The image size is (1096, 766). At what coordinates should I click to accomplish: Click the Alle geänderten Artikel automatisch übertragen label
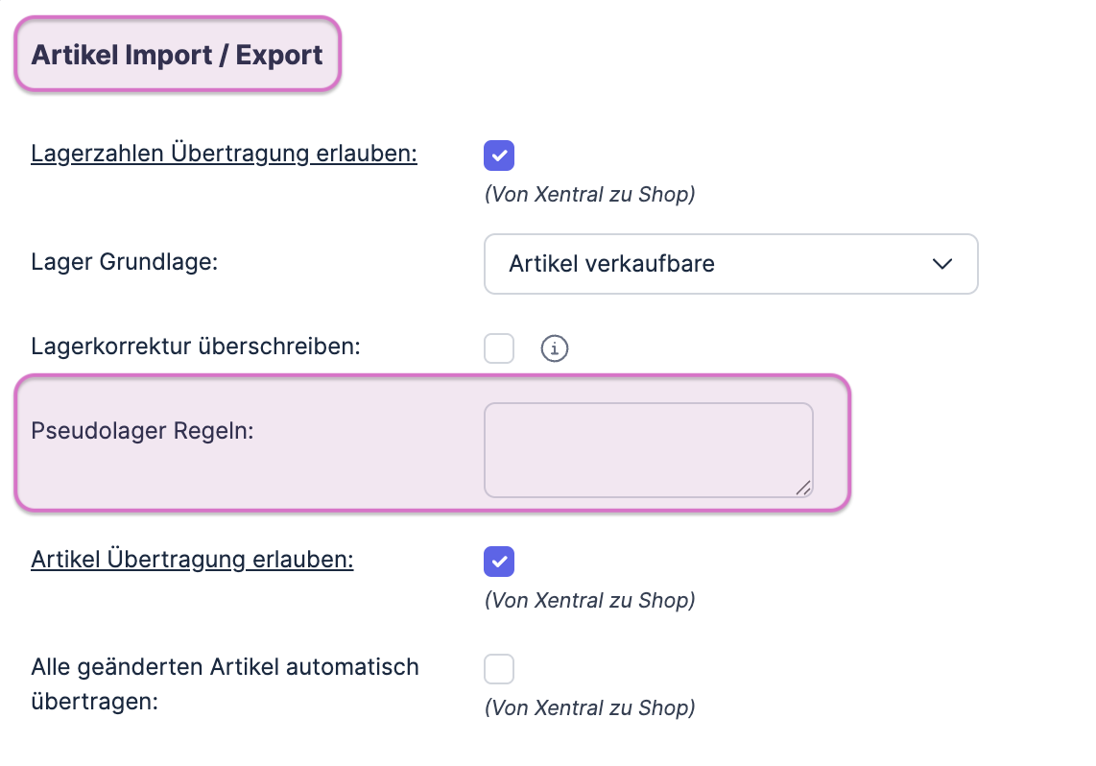click(224, 682)
